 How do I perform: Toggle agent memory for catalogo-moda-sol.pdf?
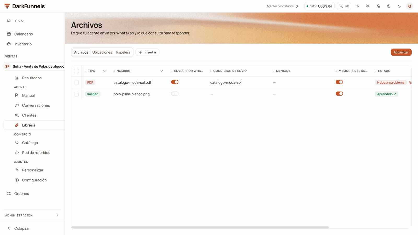pos(339,82)
